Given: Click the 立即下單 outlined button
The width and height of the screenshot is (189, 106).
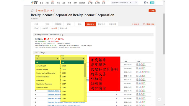Looking at the screenshot, I should 49,11.
